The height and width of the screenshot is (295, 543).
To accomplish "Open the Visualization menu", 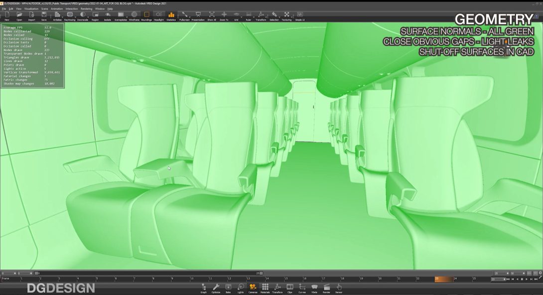I will coord(31,8).
